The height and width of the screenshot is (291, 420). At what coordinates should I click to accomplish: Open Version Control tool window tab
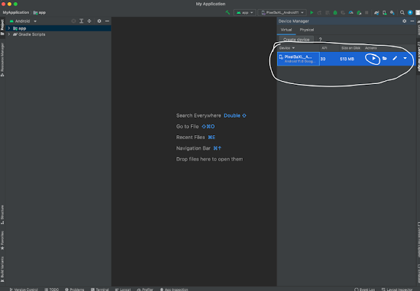pos(24,290)
